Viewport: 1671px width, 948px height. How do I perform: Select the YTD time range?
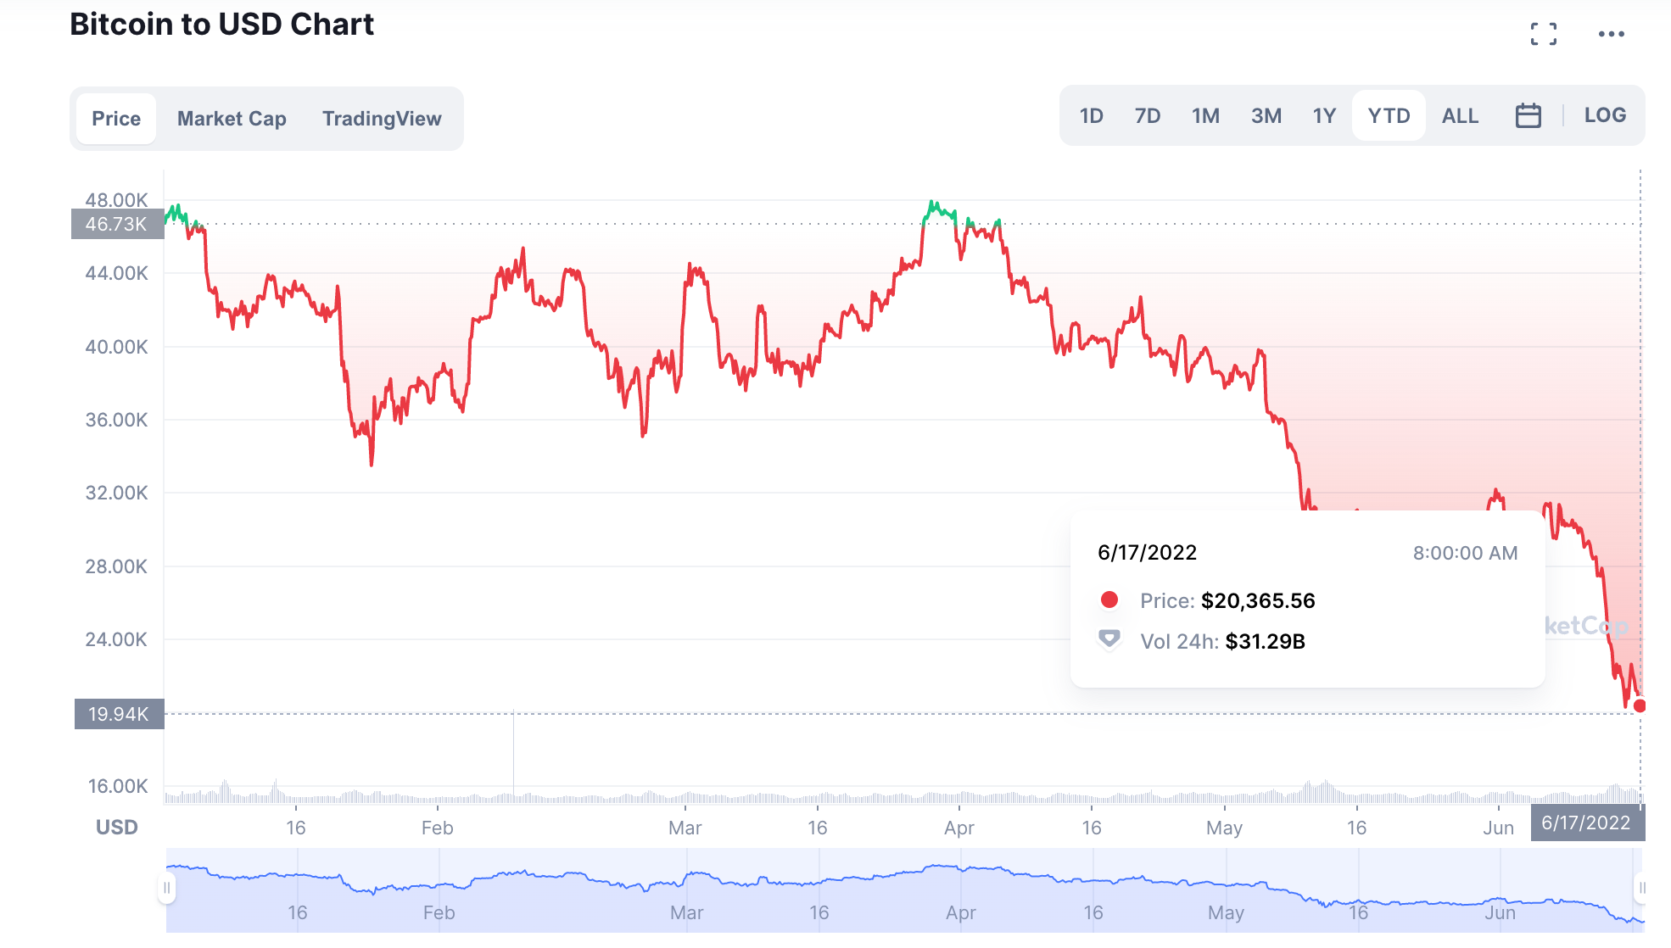point(1389,115)
